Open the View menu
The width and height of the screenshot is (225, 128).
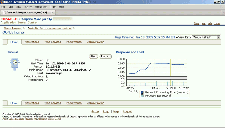pyautogui.click(x=18, y=7)
